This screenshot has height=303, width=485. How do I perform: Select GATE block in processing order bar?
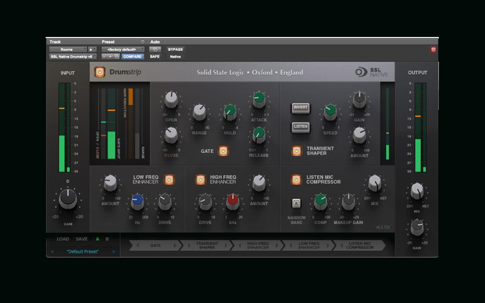156,245
